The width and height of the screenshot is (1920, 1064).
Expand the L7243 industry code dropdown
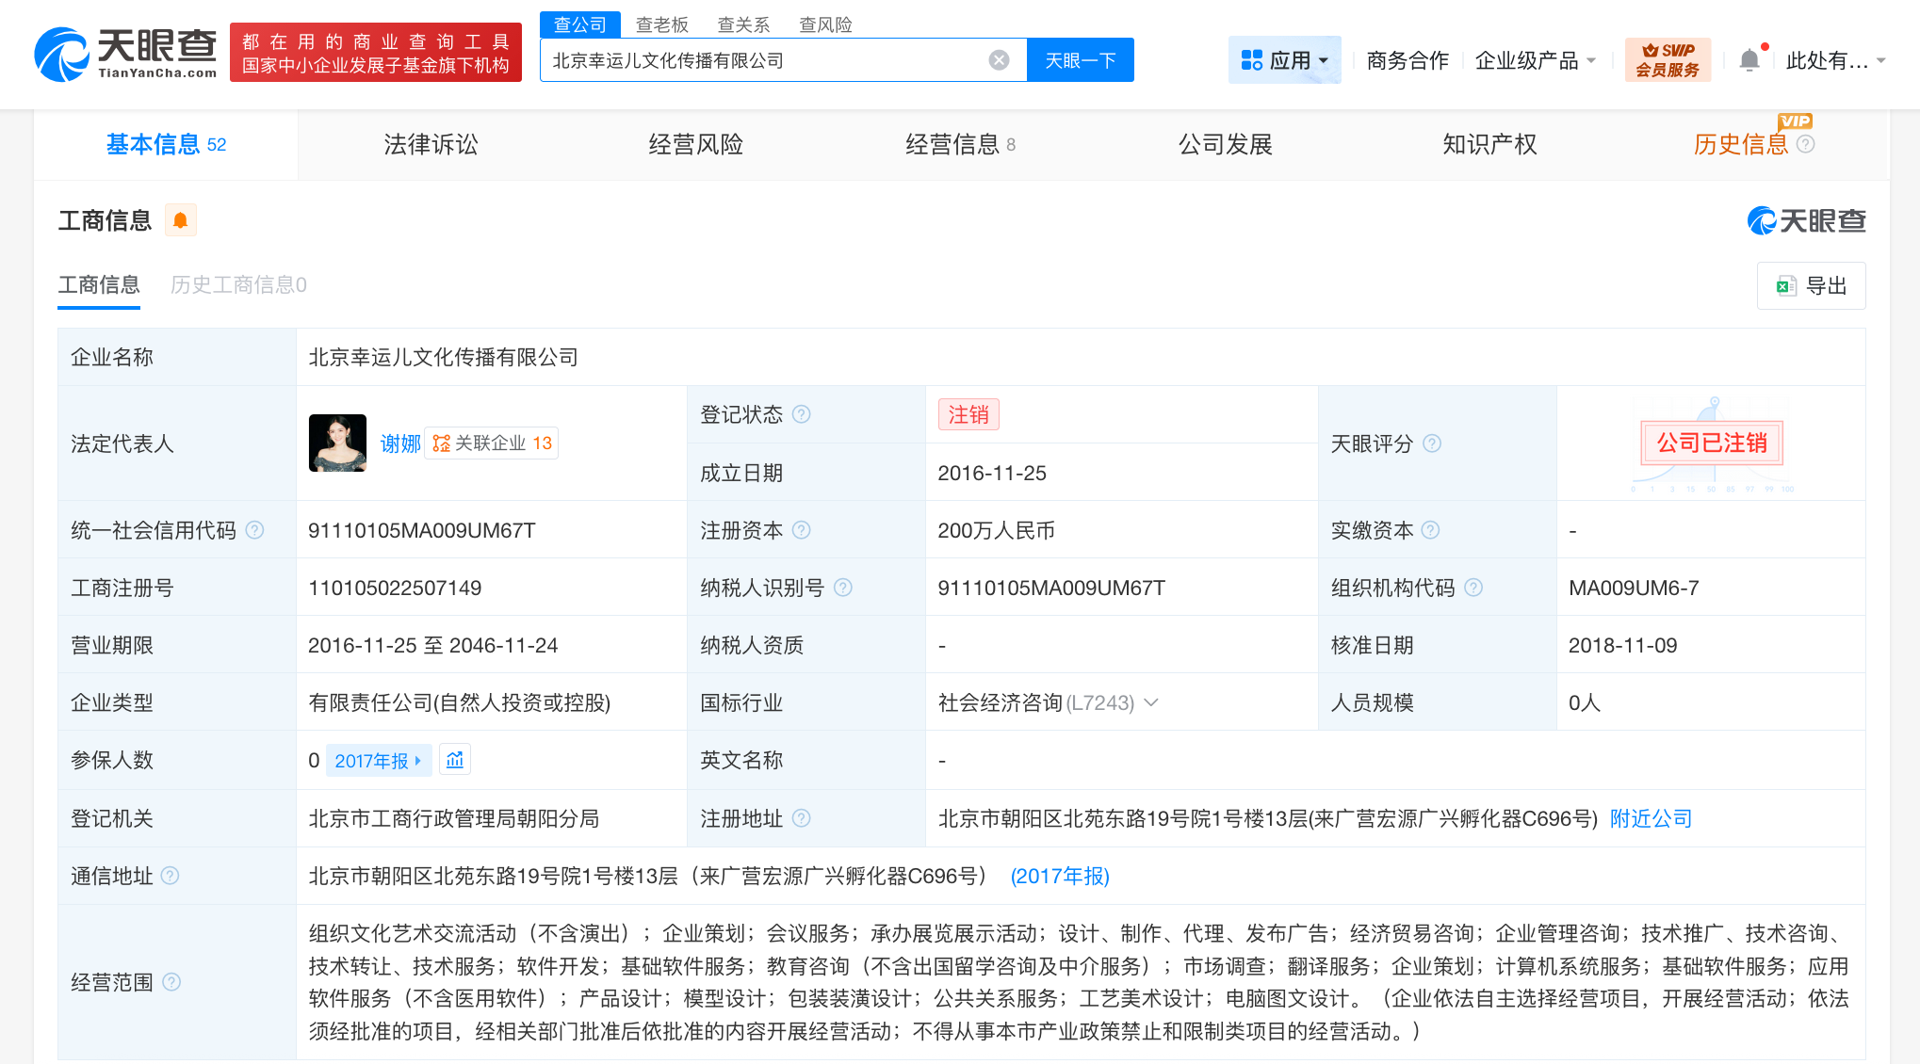click(1151, 702)
